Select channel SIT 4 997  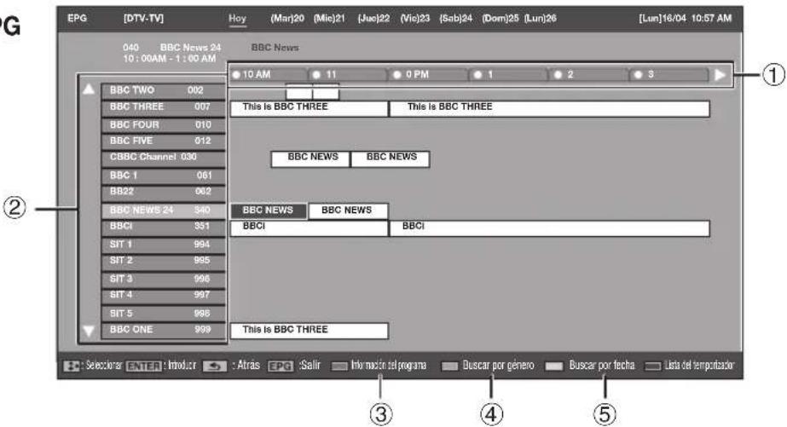point(163,296)
